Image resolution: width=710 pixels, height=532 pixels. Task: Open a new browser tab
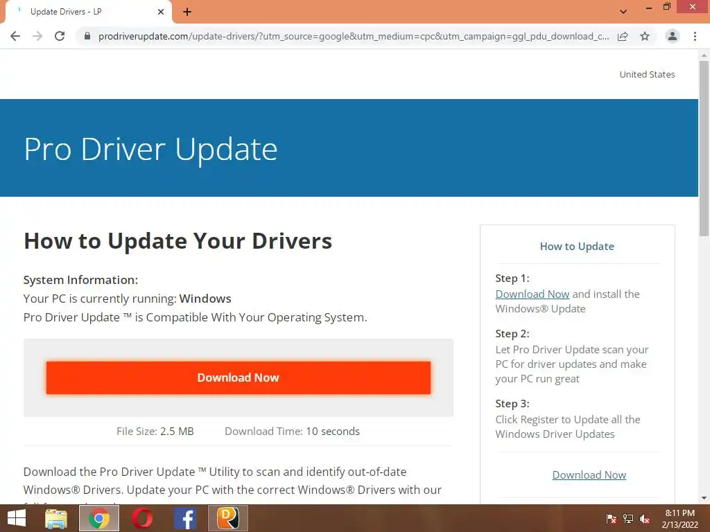(187, 12)
